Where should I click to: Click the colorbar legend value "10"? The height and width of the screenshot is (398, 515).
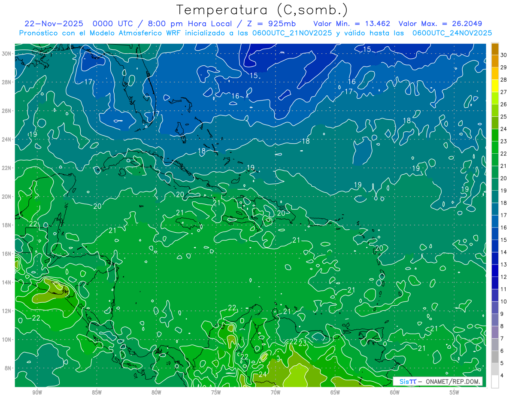click(x=503, y=301)
